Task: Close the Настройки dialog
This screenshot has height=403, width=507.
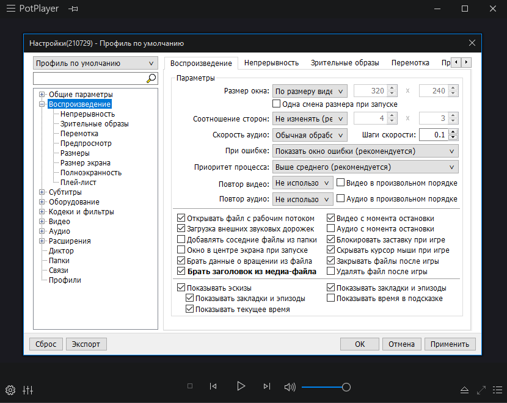Action: (472, 43)
